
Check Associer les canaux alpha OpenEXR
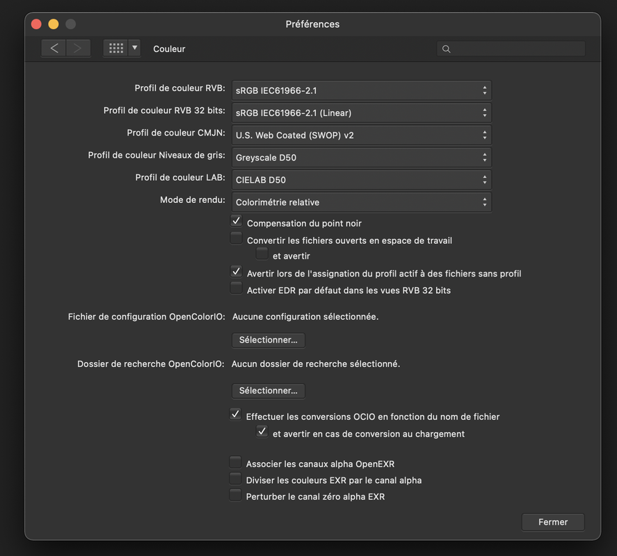(235, 462)
